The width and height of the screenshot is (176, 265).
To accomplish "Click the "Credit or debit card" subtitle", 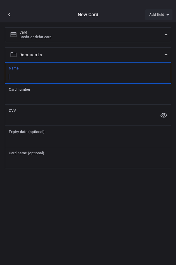I will 35,37.
